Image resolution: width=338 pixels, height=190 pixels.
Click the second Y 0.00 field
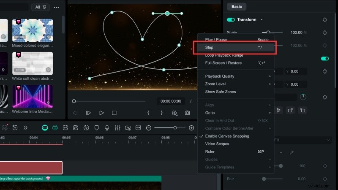pos(296,84)
